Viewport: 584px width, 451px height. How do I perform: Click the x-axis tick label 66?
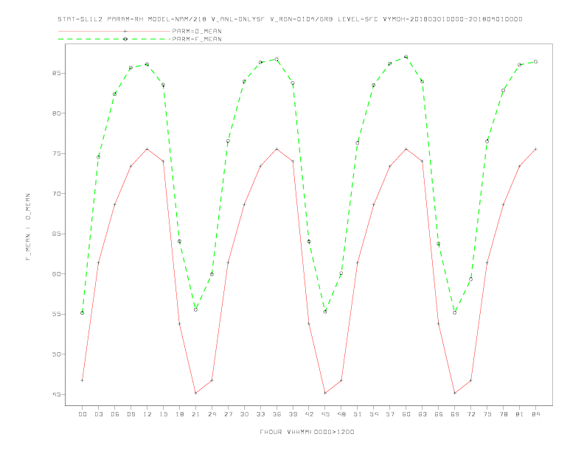click(x=439, y=414)
